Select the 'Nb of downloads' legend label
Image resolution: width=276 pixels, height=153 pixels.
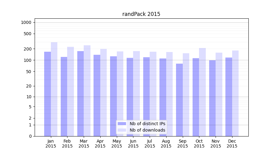tap(147, 130)
